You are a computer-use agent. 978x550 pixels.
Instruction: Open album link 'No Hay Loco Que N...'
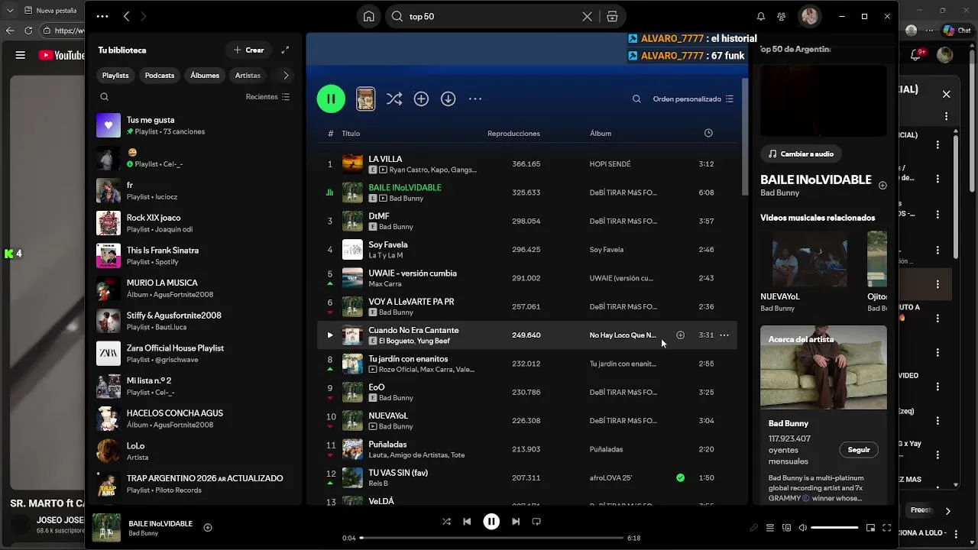click(623, 335)
